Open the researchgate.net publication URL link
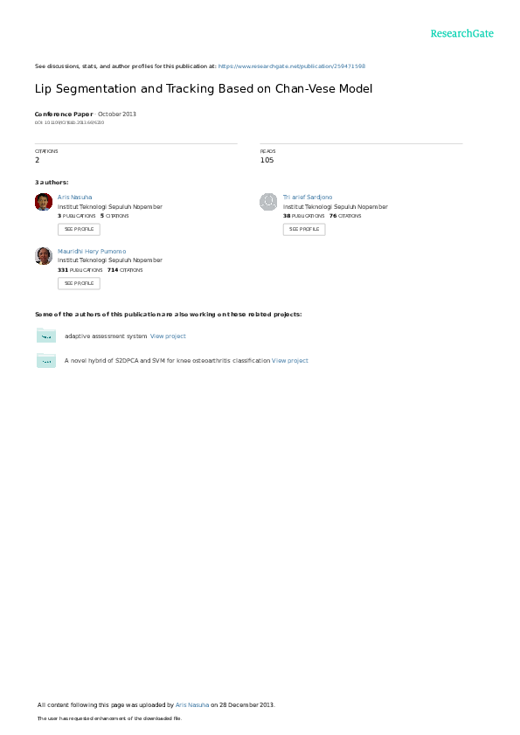 coord(292,66)
